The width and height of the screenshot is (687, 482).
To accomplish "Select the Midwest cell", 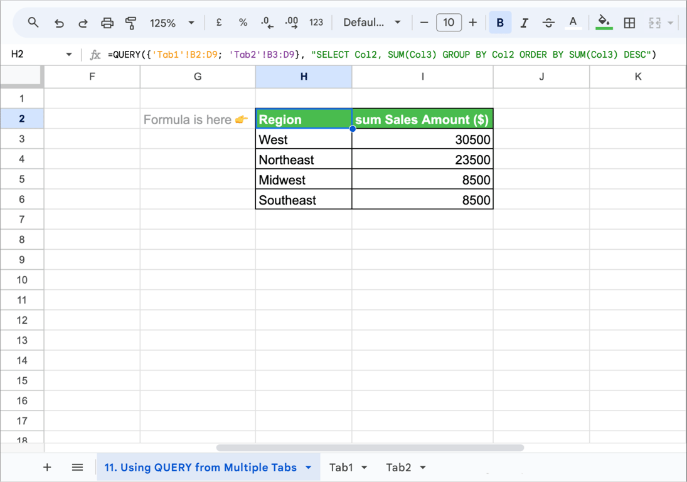I will click(304, 179).
